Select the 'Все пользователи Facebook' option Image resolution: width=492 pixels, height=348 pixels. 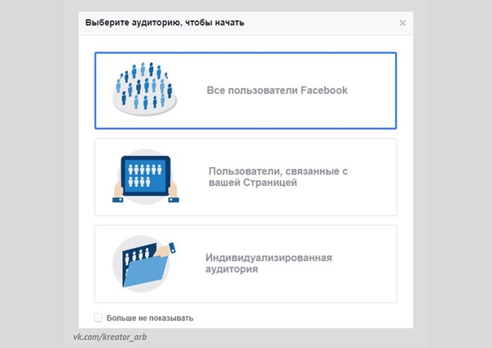[x=246, y=90]
